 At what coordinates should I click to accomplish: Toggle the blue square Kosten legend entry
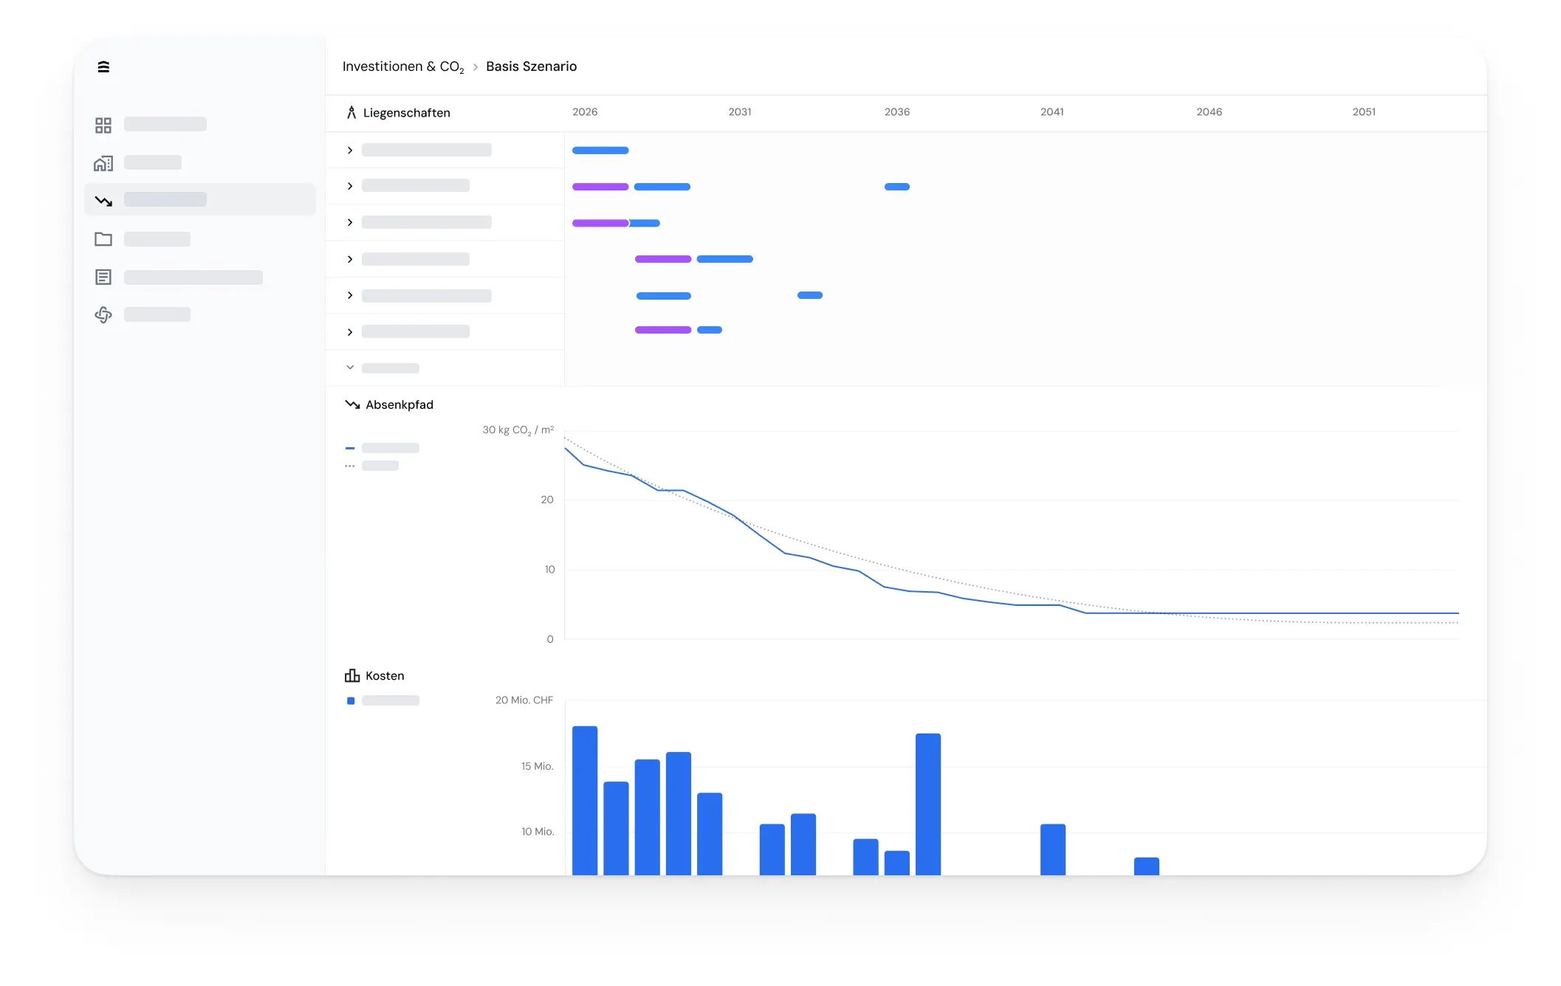(382, 700)
